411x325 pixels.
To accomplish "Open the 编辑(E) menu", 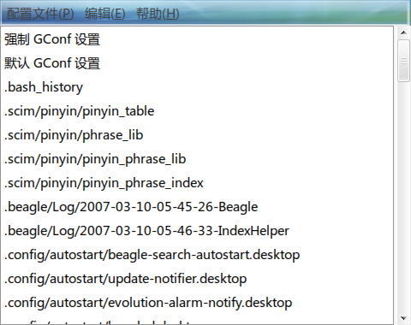I will coord(104,14).
